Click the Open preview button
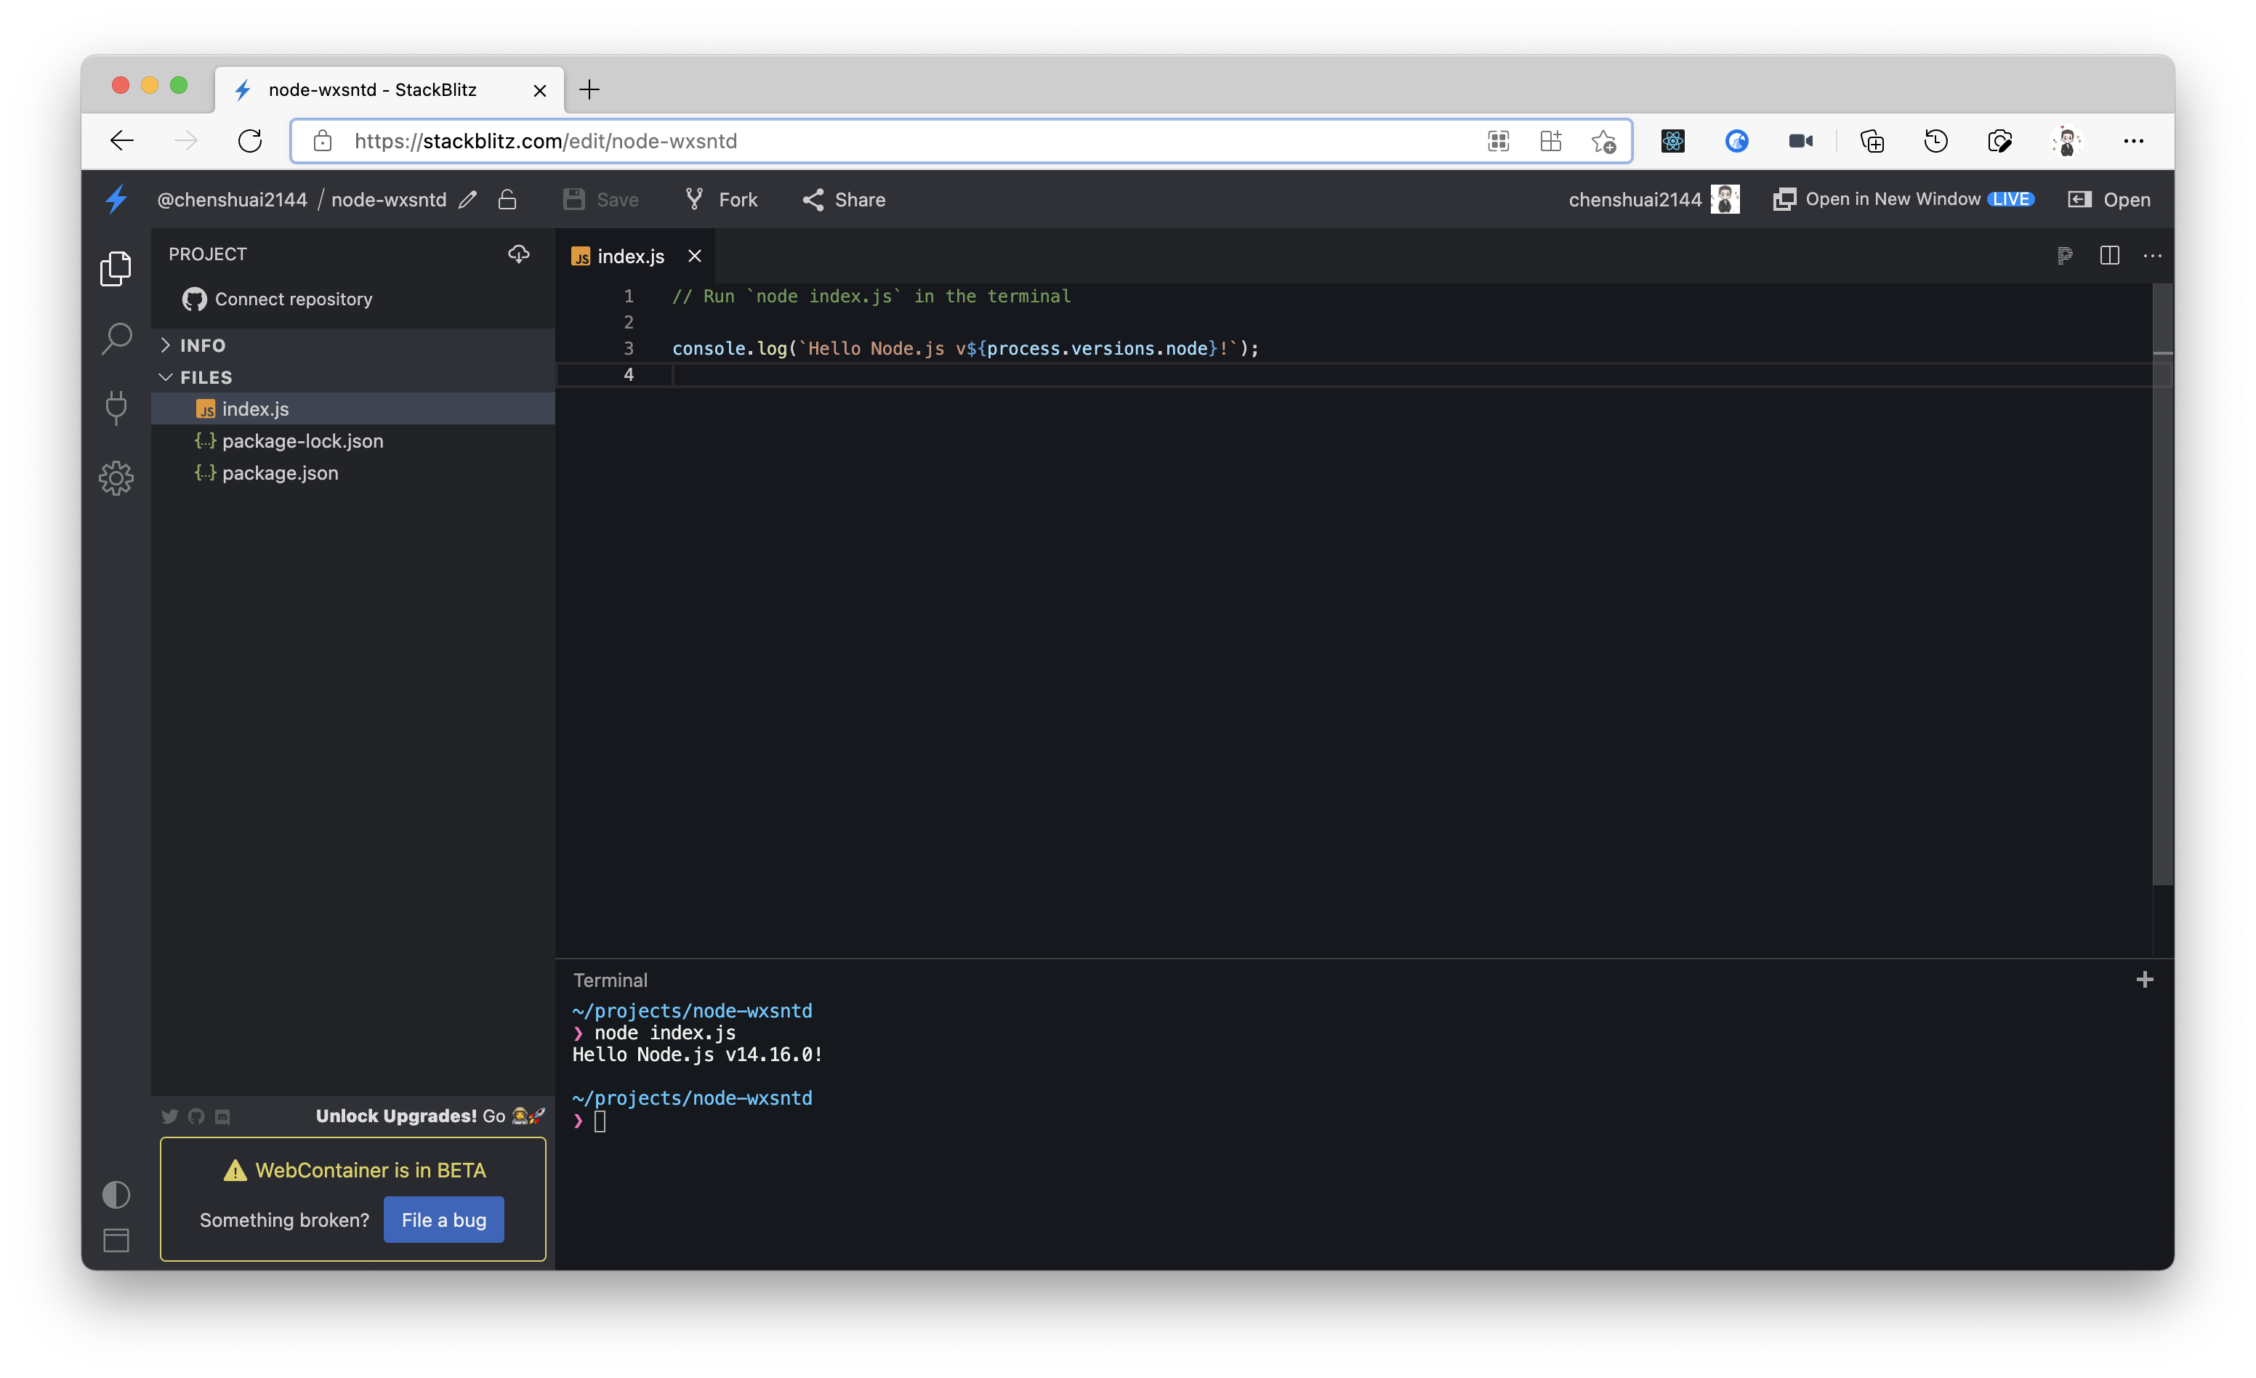2256x1378 pixels. [2109, 198]
